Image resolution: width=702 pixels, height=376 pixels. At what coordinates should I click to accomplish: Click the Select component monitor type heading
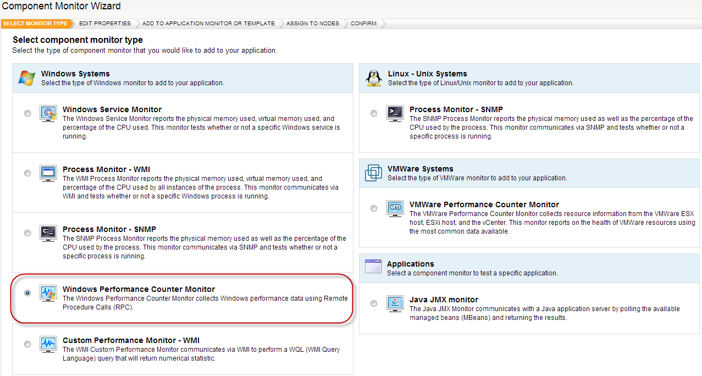pos(78,40)
